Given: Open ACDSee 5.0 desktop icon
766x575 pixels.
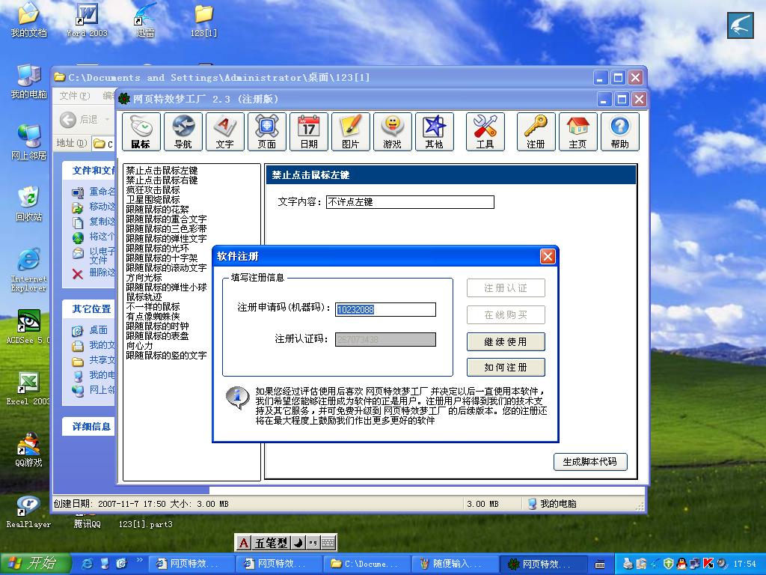Looking at the screenshot, I should pos(28,326).
